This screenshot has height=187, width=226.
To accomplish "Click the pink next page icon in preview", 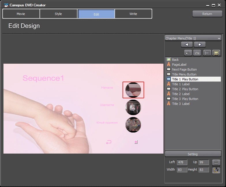I will click(x=136, y=142).
